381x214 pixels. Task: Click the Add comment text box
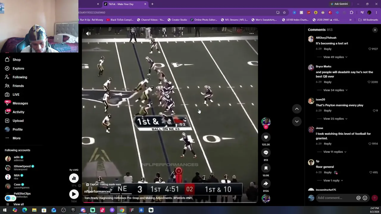tap(336, 198)
